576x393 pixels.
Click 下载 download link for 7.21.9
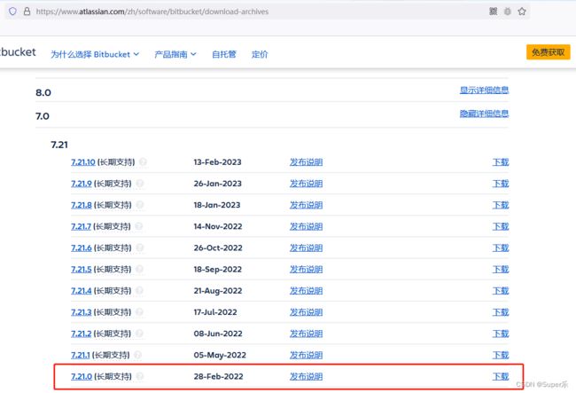[x=501, y=184]
